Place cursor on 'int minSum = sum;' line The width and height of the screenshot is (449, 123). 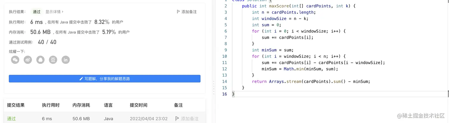(273, 50)
